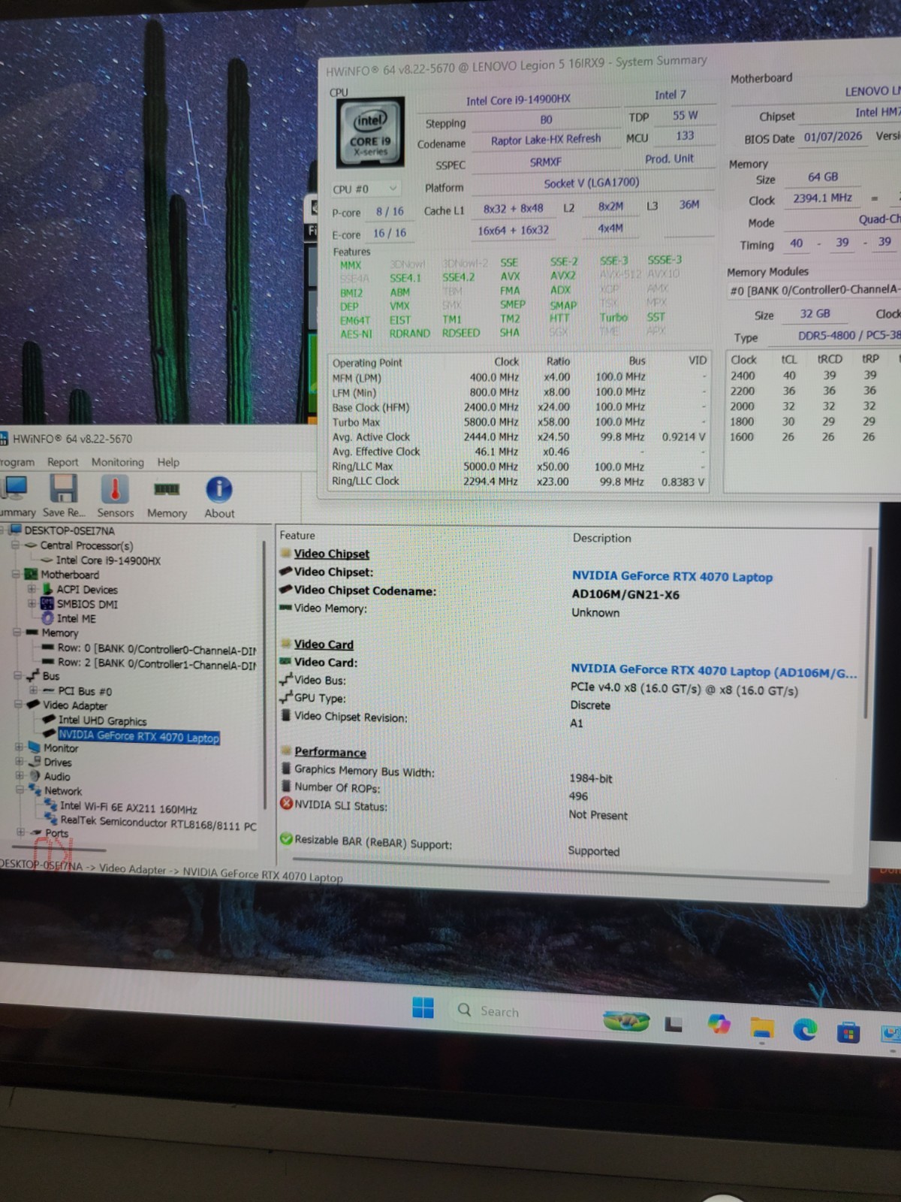Collapse the Video Adapter tree node
Screen dimensions: 901x1202
pos(17,705)
